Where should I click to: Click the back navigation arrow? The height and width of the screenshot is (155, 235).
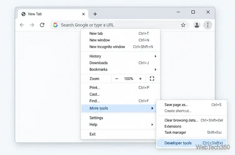point(22,25)
